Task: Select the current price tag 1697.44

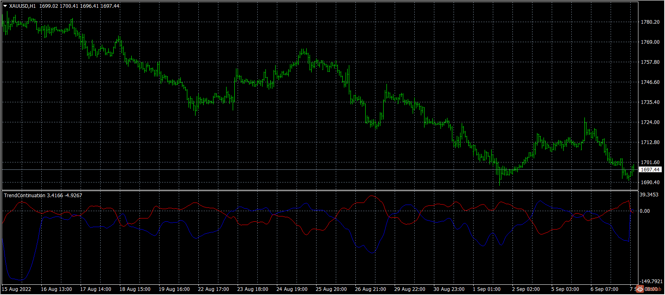Action: [x=650, y=169]
